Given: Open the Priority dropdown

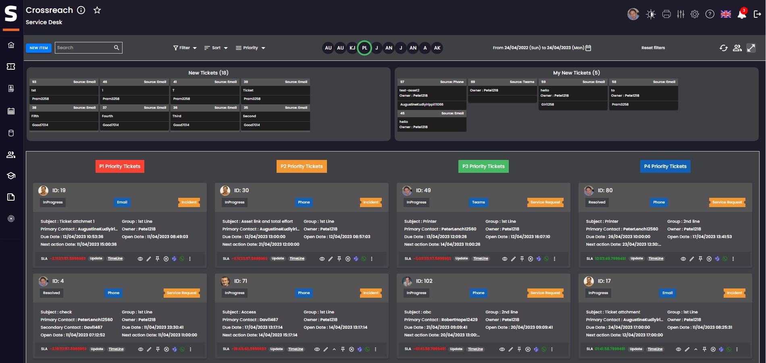Looking at the screenshot, I should point(250,48).
